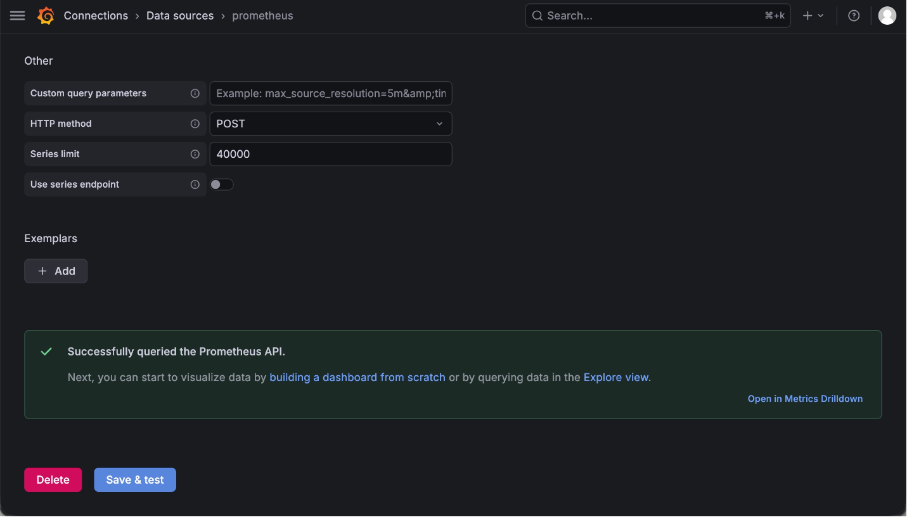Show info tooltip for Series limit
The image size is (907, 528).
tap(195, 154)
